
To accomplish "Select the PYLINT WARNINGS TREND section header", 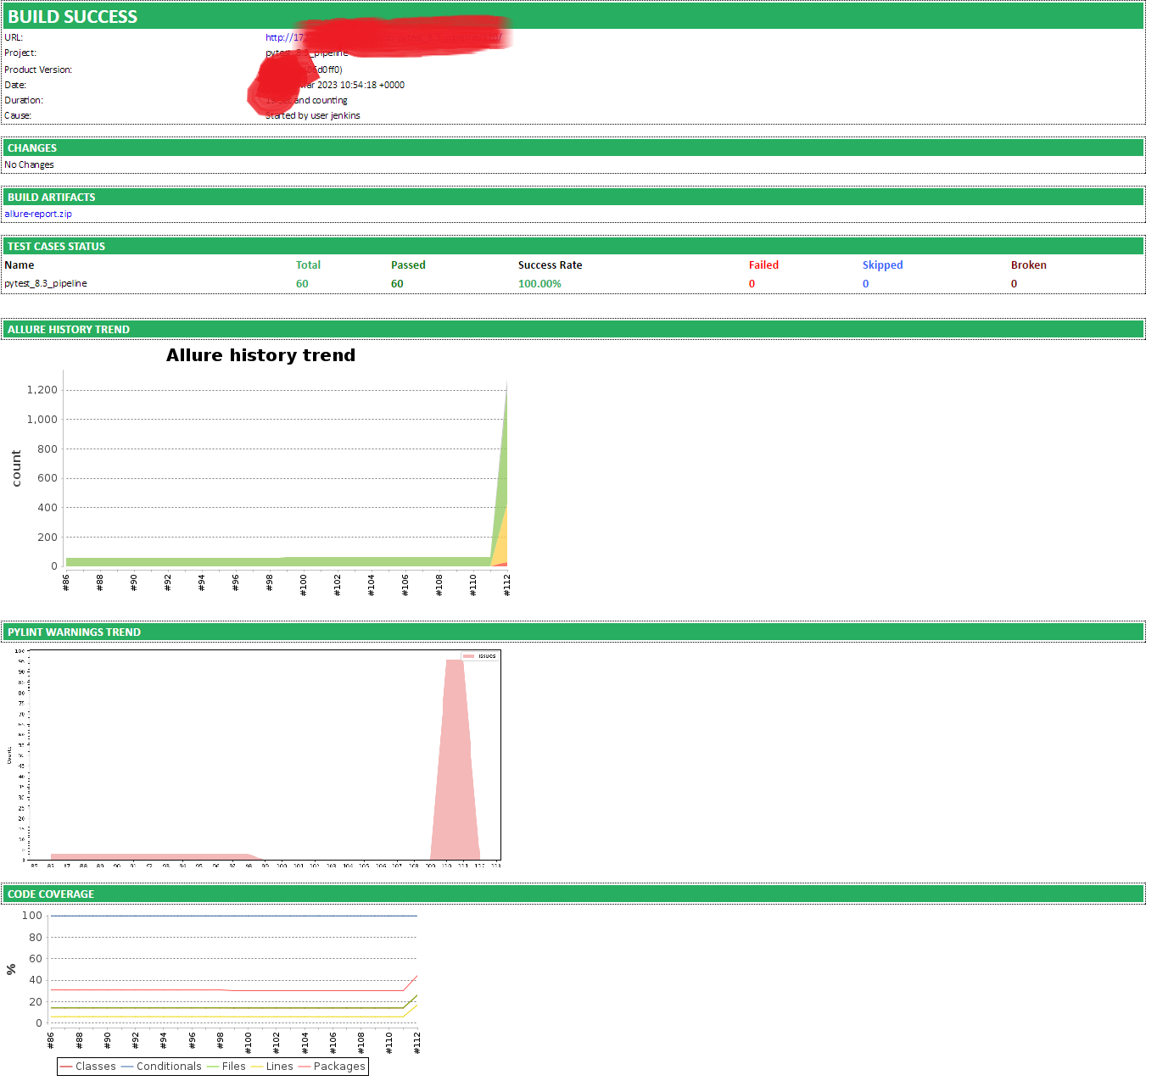I will point(573,632).
